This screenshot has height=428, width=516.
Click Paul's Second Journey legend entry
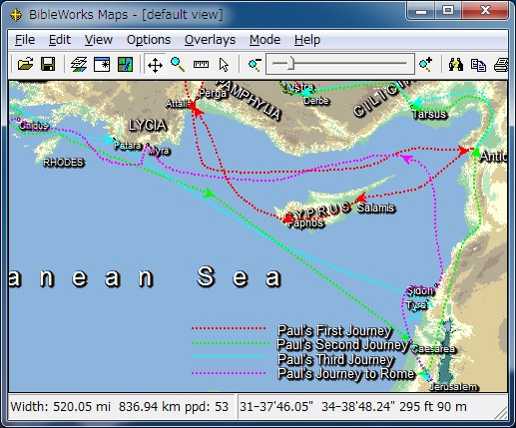pyautogui.click(x=342, y=345)
